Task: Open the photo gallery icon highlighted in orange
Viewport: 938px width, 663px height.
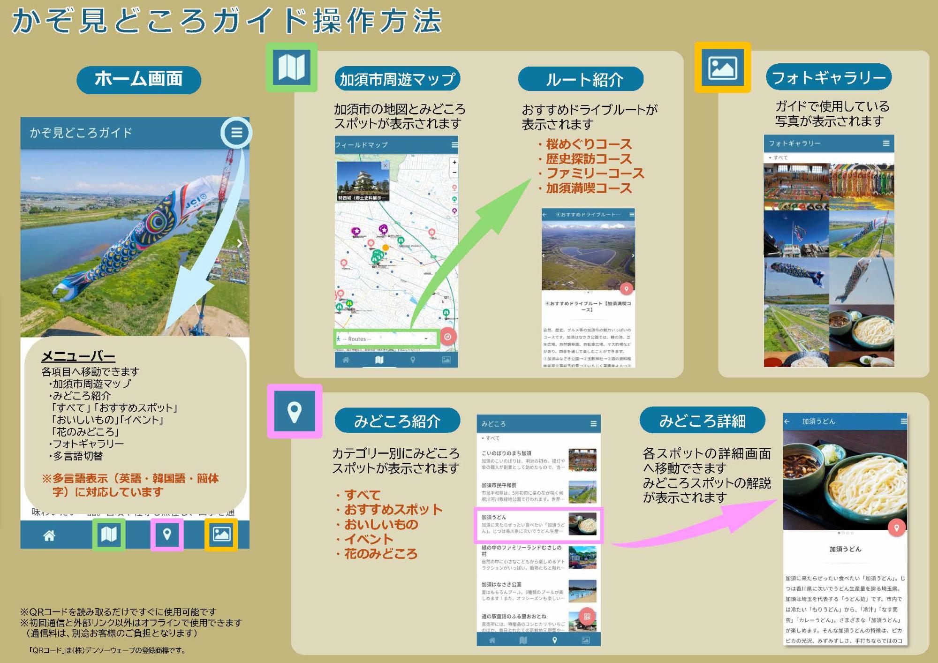Action: coord(221,535)
